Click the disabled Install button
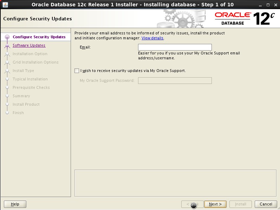280x210 pixels. coord(241,204)
